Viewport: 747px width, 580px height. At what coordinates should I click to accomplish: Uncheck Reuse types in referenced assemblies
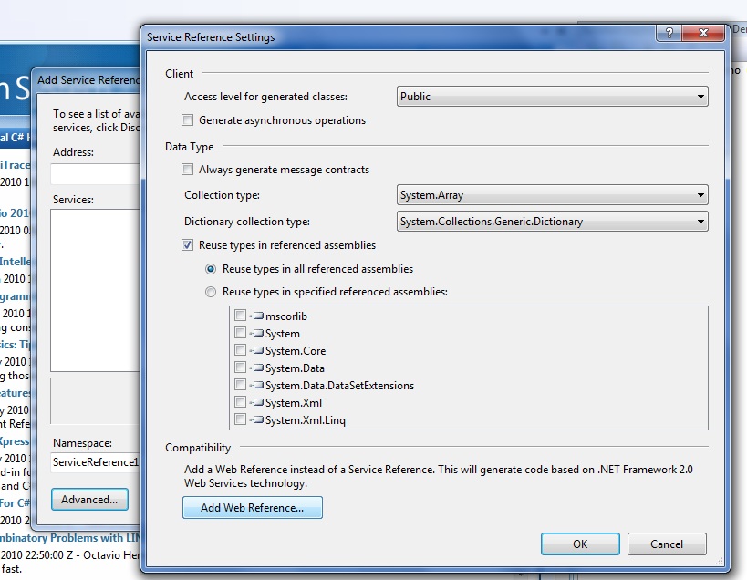(188, 245)
